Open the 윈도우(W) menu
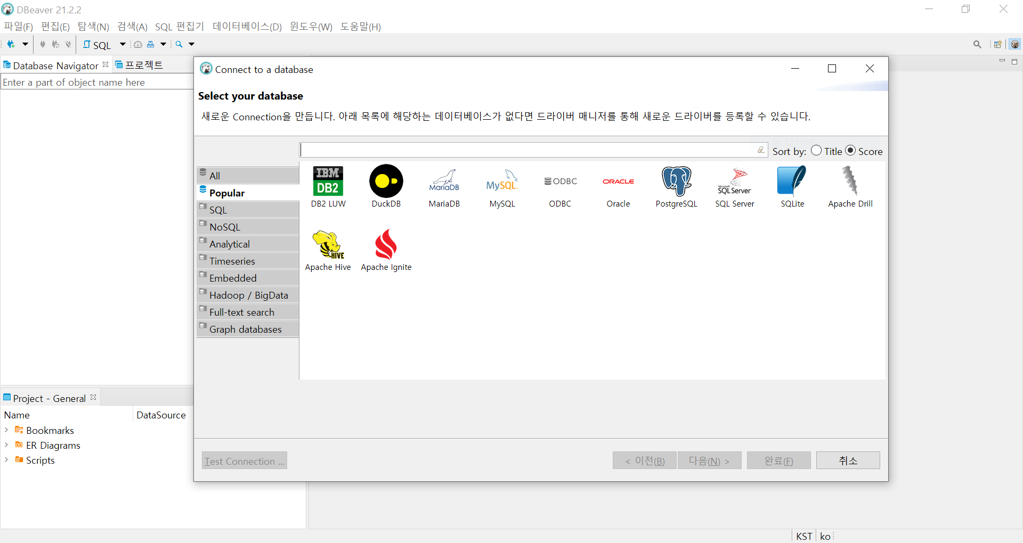This screenshot has width=1023, height=543. coord(311,27)
